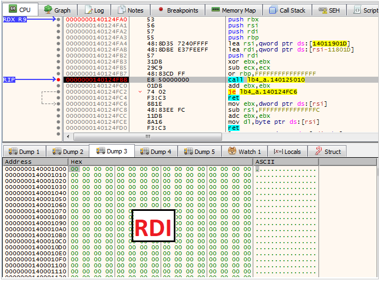The image size is (381, 281).
Task: Open the Call Stack tab
Action: [x=287, y=10]
